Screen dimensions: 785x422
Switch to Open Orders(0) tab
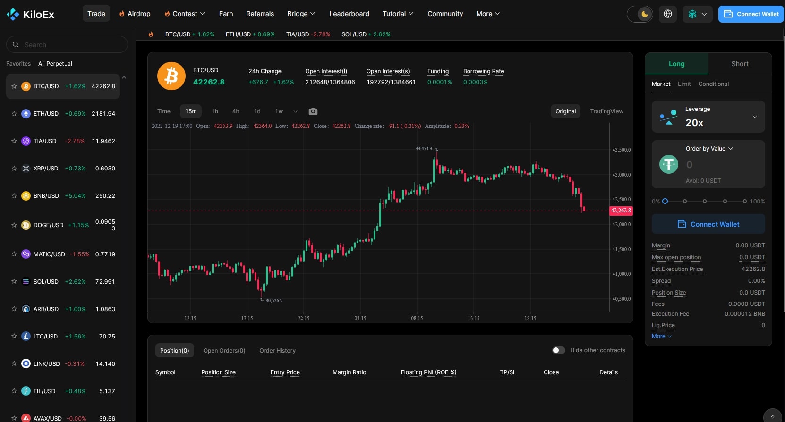click(224, 351)
